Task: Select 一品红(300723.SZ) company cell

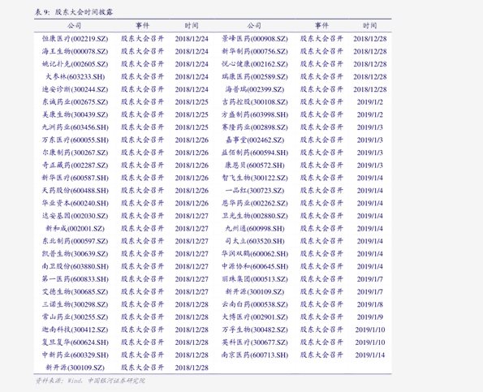Action: (x=254, y=191)
